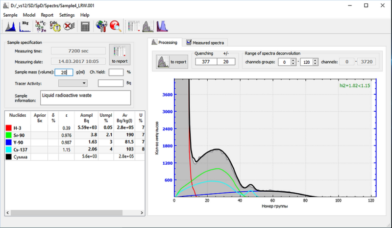The image size is (392, 228).
Task: Click the red H-3 color swatch
Action: coord(8,128)
